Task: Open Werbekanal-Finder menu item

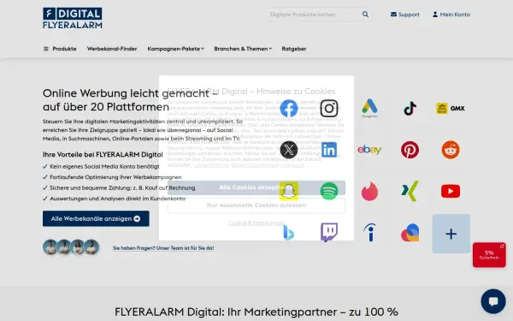Action: click(x=112, y=49)
